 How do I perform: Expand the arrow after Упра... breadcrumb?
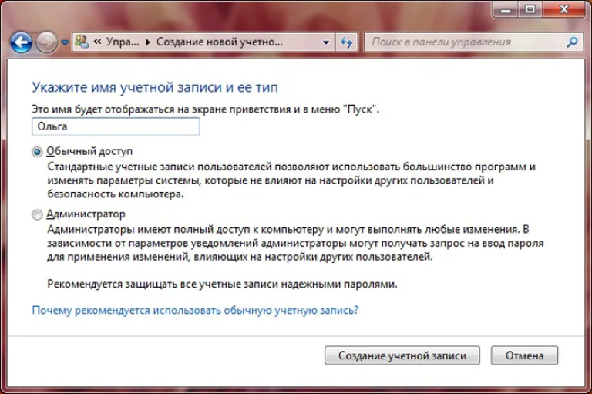tap(148, 42)
